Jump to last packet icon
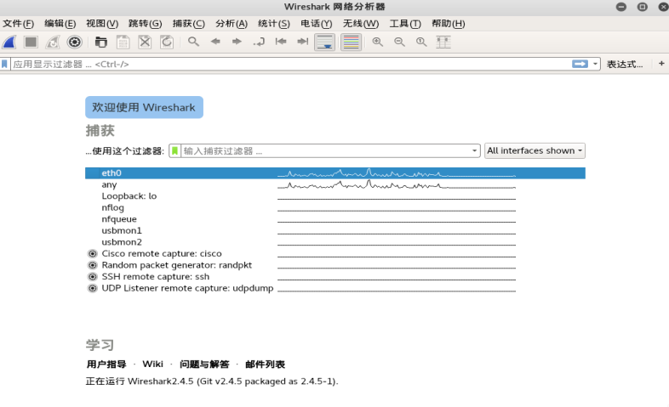Screen dimensions: 669x407 pyautogui.click(x=302, y=42)
